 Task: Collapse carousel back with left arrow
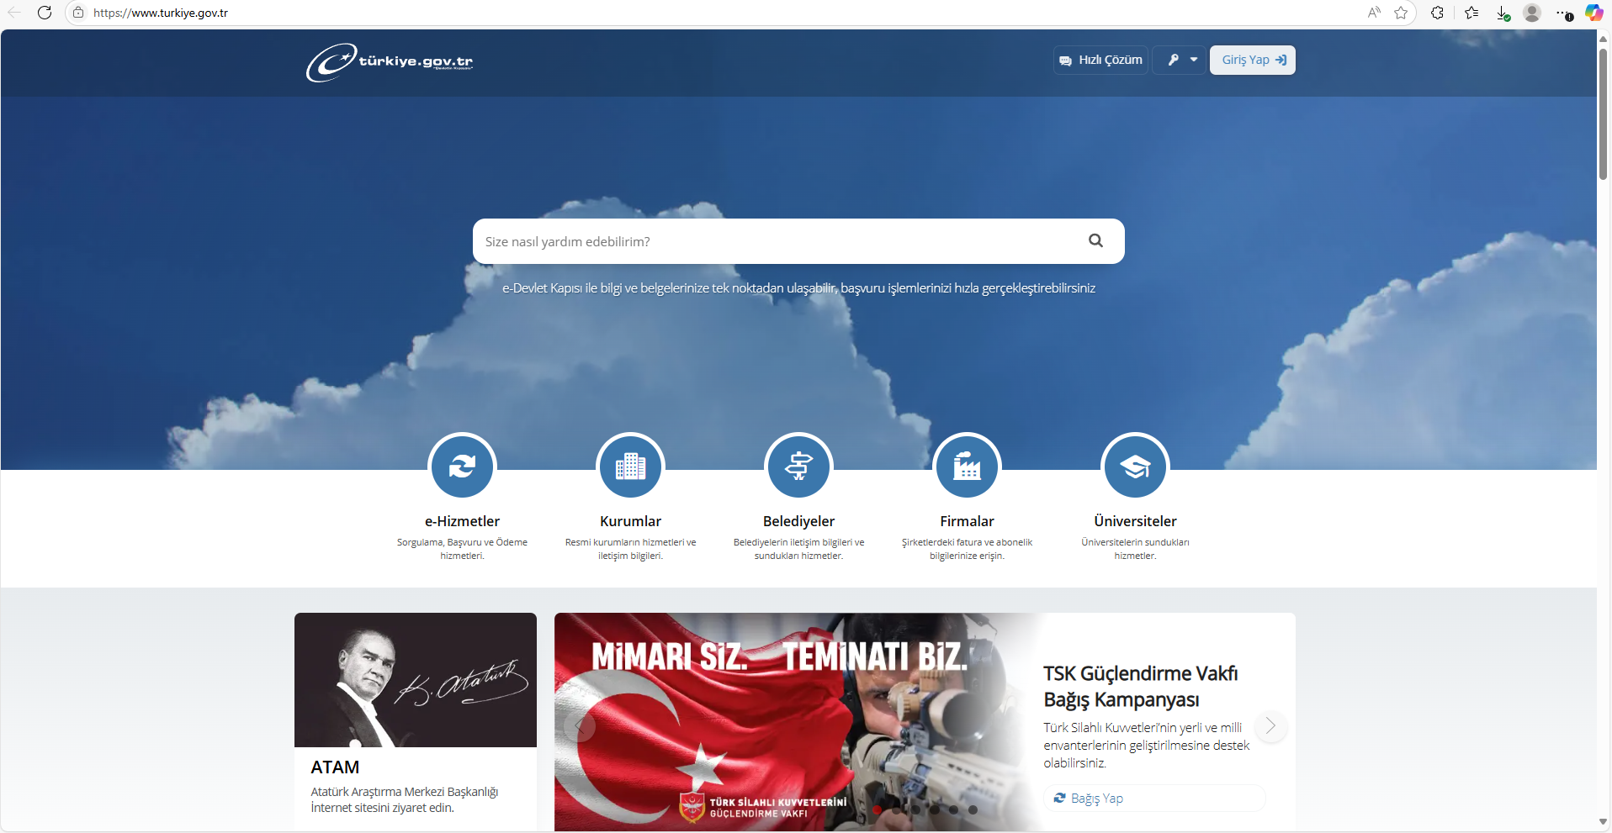[579, 726]
